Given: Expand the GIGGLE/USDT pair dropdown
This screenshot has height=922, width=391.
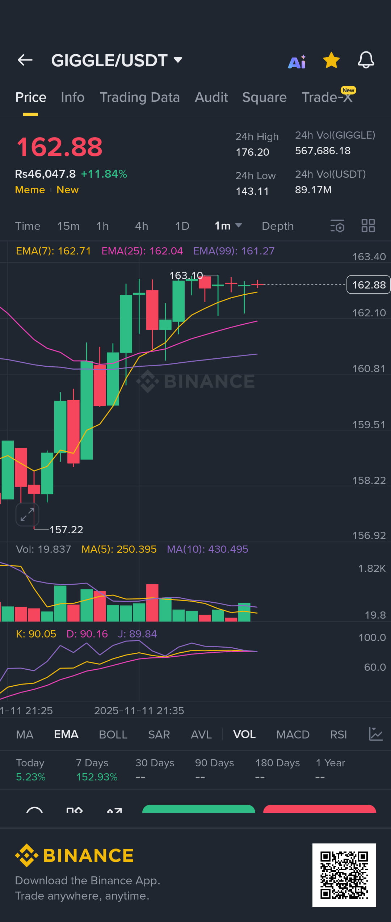Looking at the screenshot, I should coord(117,60).
